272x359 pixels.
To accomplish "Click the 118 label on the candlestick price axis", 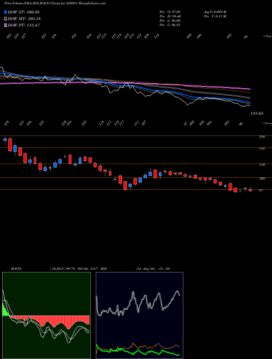I will 262,148.
